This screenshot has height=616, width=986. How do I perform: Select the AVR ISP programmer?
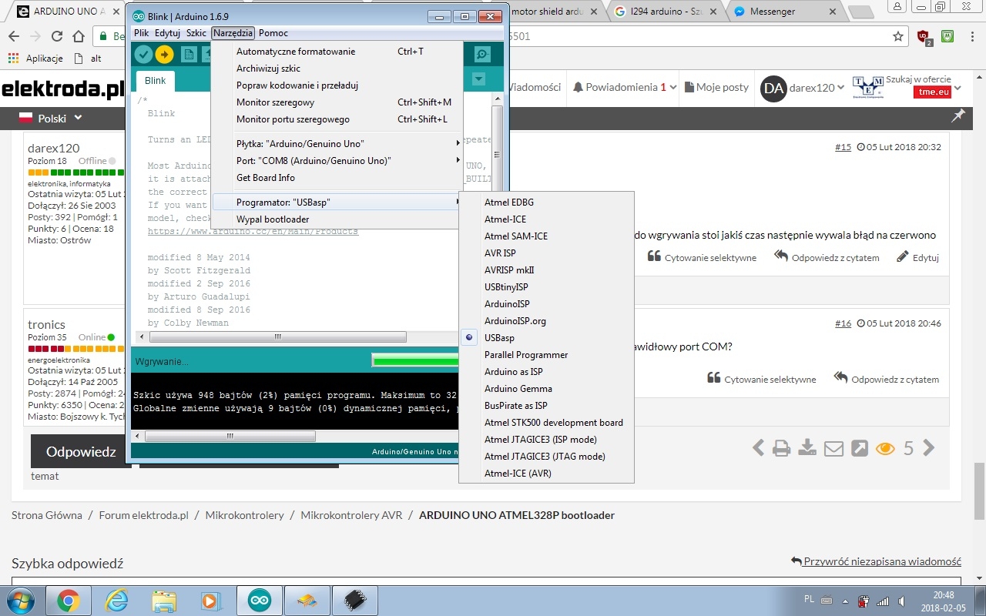(500, 253)
